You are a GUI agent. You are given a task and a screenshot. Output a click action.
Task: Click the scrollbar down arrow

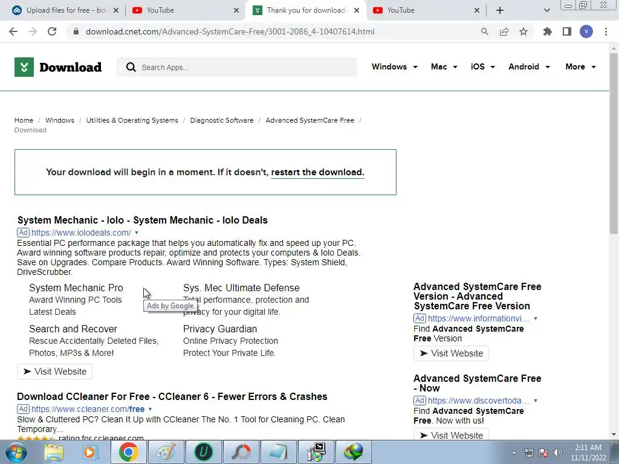[x=614, y=434]
